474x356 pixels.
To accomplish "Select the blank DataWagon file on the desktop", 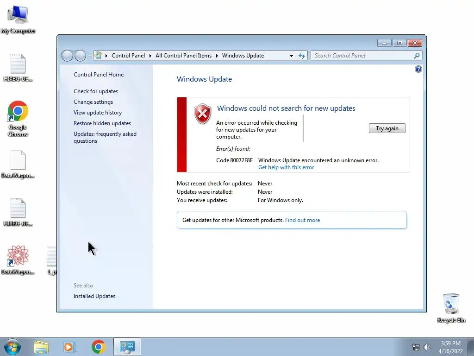I will coord(18,164).
